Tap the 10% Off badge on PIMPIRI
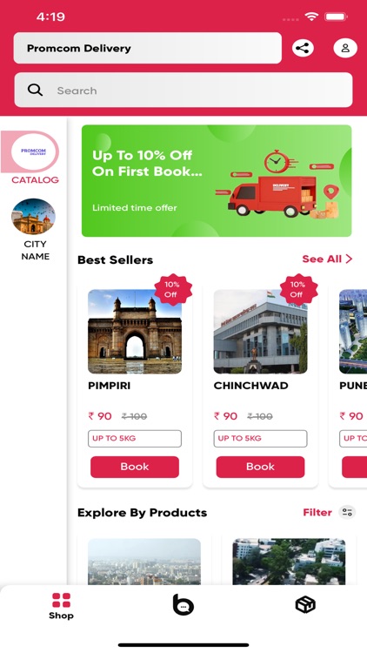This screenshot has height=653, width=367. [172, 289]
